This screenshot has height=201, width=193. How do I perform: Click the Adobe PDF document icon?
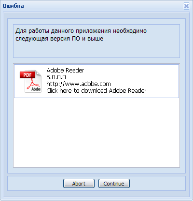click(x=30, y=81)
